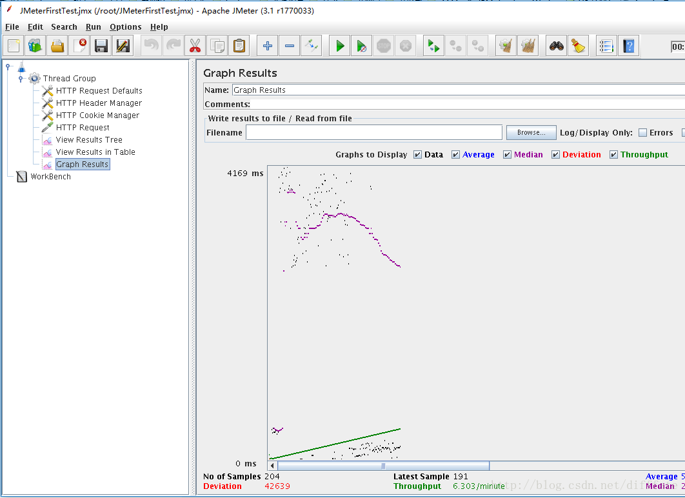This screenshot has height=498, width=685.
Task: Start the test with green play icon
Action: 340,46
